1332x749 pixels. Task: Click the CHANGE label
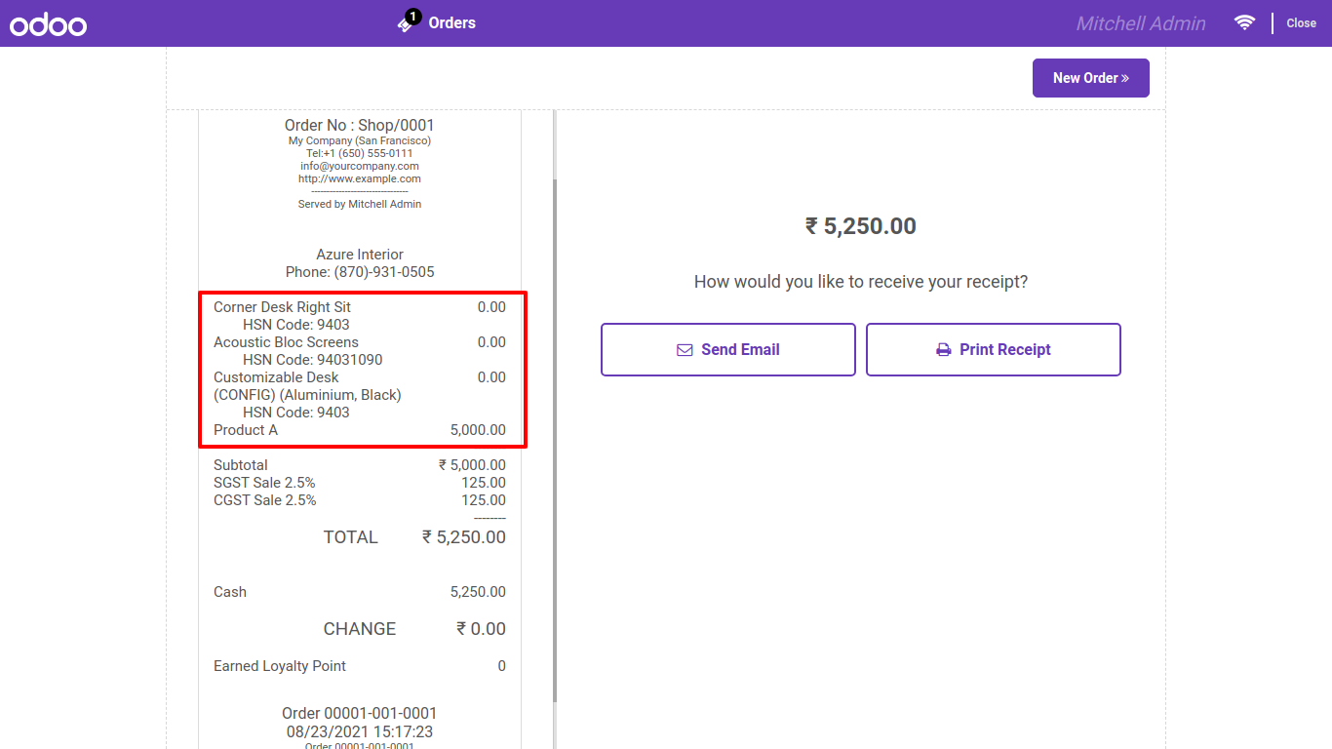coord(360,629)
